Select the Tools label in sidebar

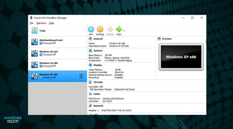[x=42, y=31]
